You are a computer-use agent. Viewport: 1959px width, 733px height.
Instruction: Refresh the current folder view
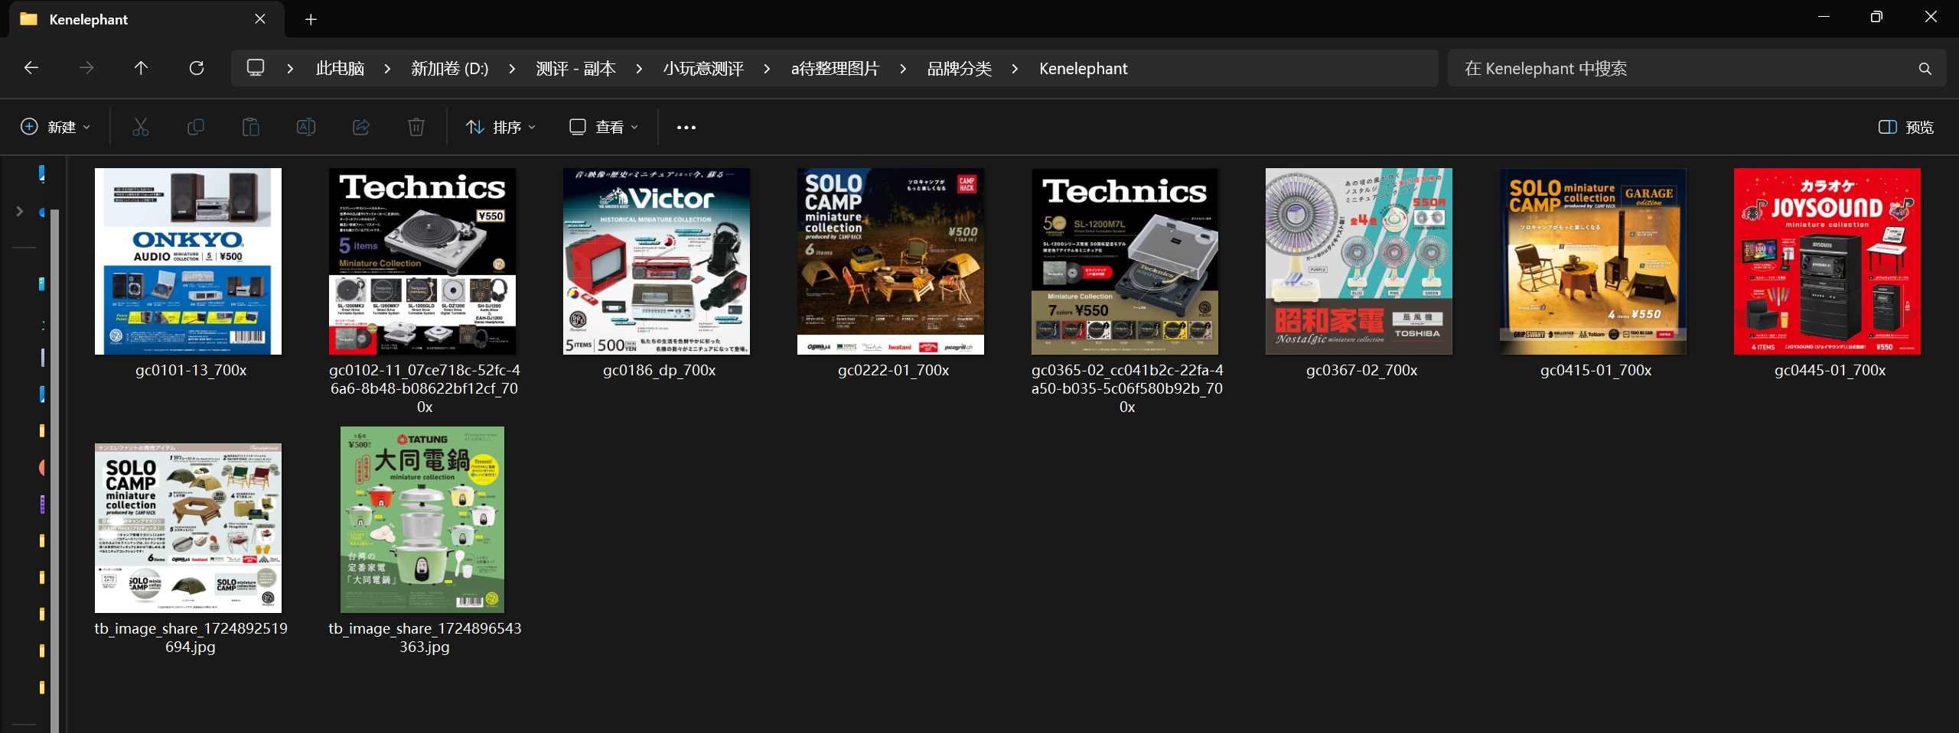point(197,68)
